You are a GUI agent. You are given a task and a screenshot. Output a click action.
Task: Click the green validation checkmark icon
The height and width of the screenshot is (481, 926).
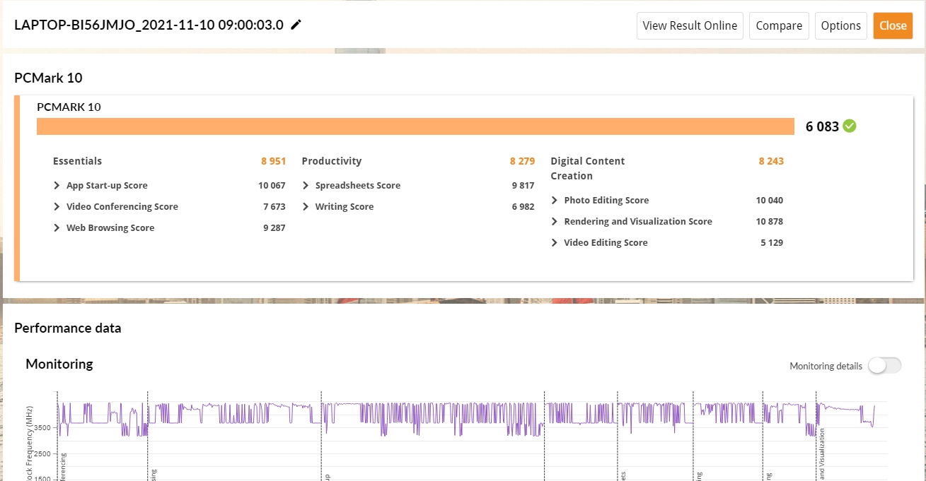tap(850, 126)
